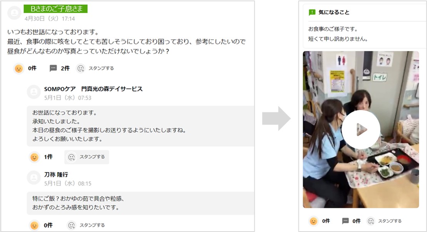The height and width of the screenshot is (232, 427).
Task: Play the meal video
Action: [361, 130]
